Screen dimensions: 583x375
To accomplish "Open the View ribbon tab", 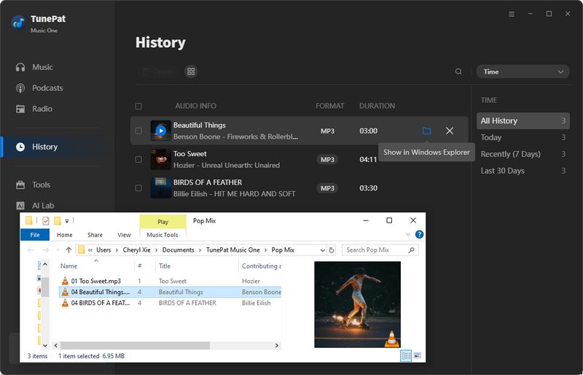I will pyautogui.click(x=124, y=235).
